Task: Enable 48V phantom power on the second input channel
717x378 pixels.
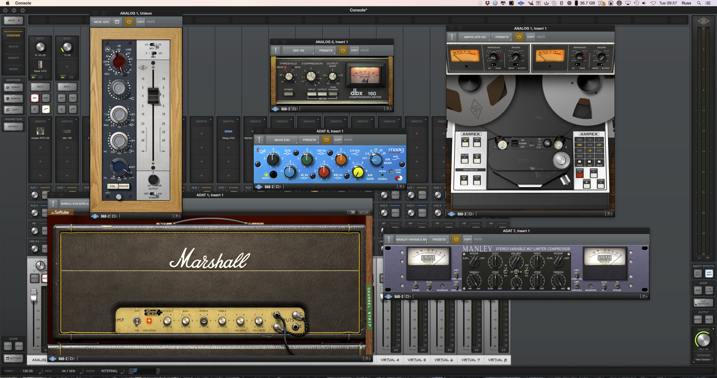Action: (x=61, y=98)
